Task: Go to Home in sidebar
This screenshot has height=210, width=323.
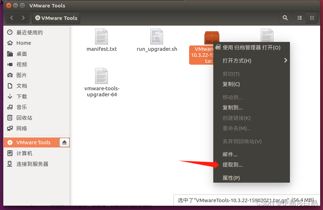Action: pos(37,43)
